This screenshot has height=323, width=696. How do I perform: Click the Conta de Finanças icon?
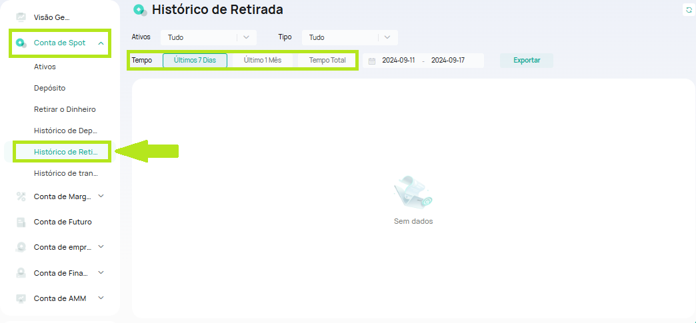(x=21, y=273)
